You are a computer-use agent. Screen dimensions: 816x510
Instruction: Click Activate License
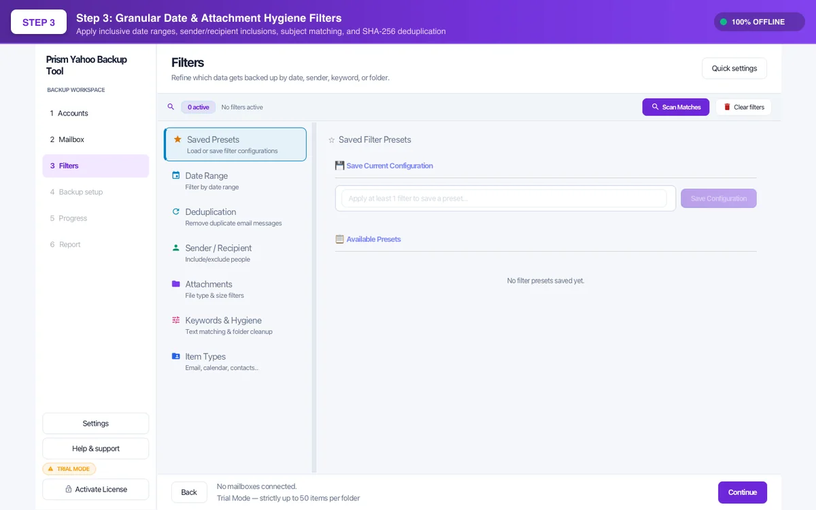click(95, 489)
